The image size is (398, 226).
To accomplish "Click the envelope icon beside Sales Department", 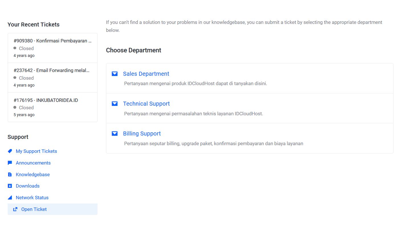I will point(114,73).
